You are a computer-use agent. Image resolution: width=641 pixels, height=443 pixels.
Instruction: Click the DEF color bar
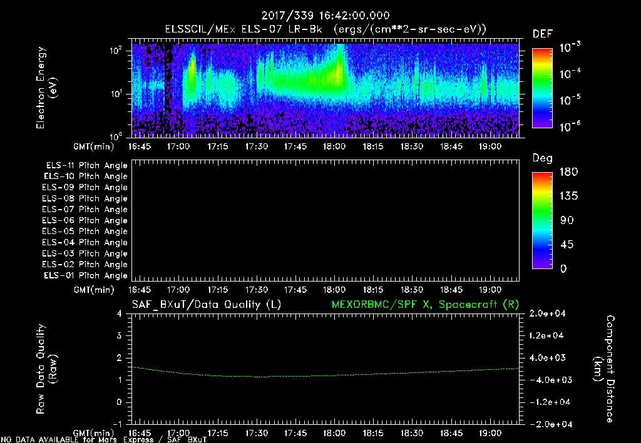pos(542,88)
